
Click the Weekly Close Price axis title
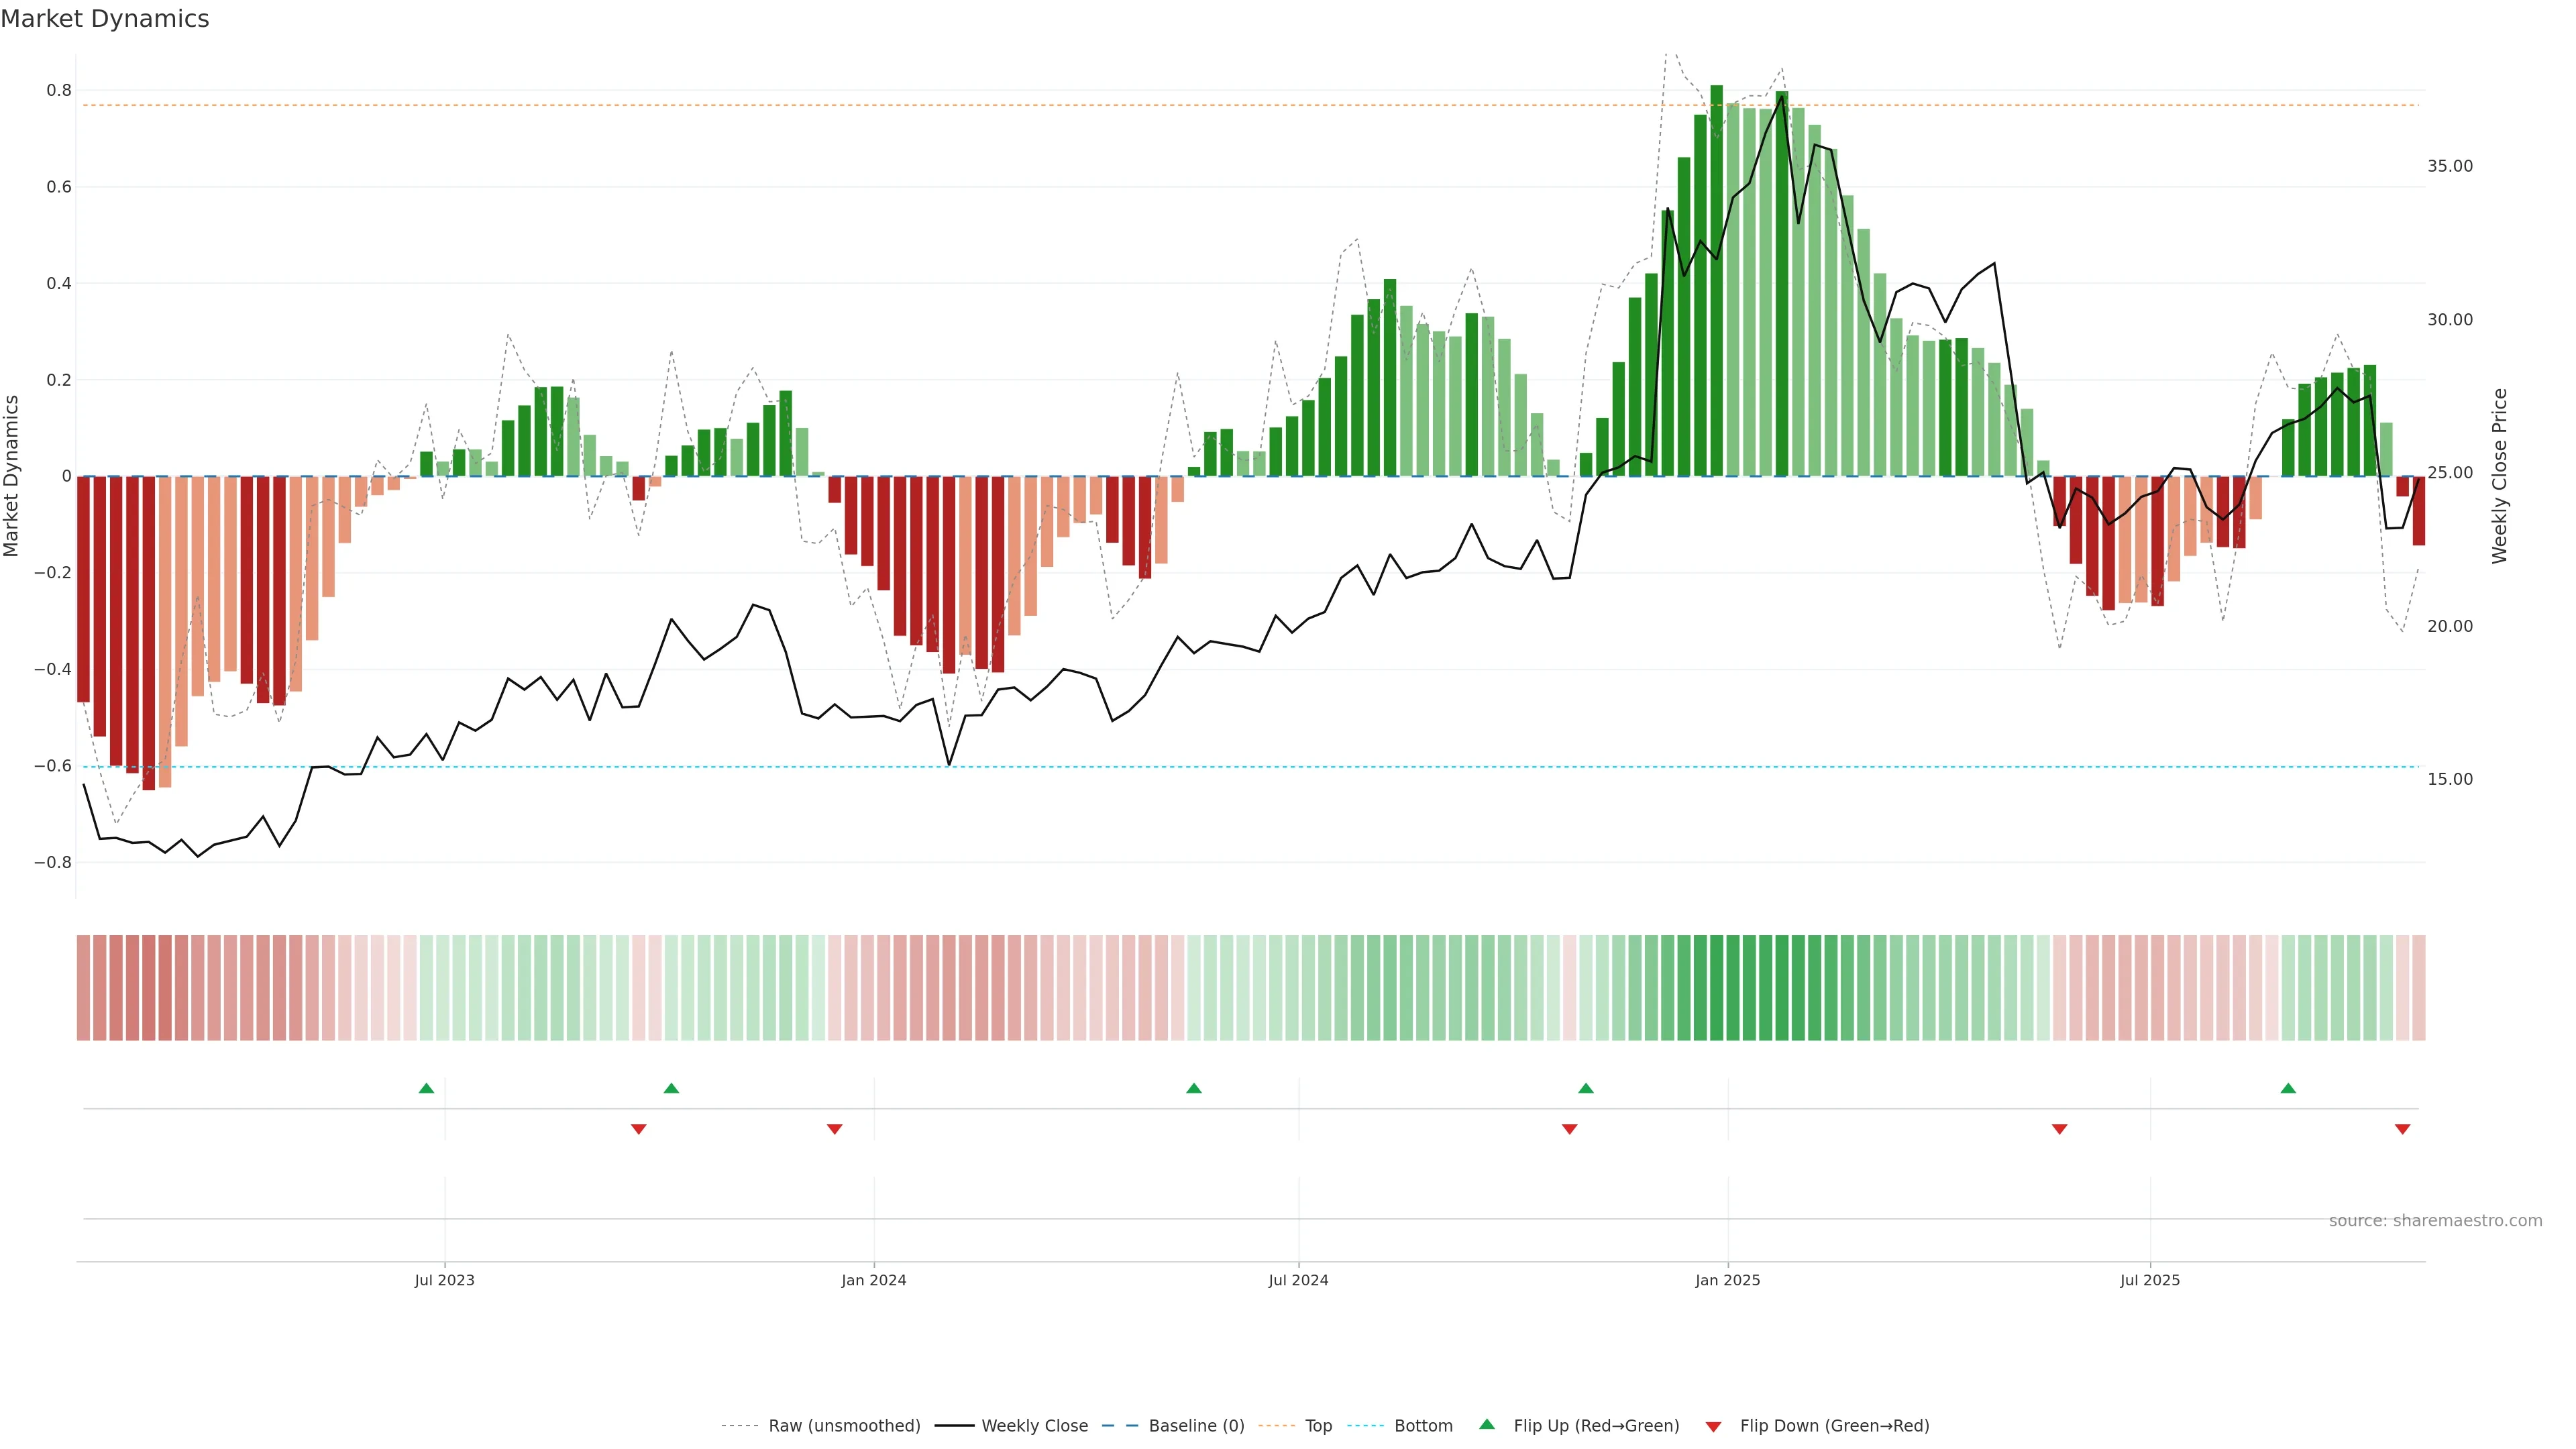point(2499,476)
